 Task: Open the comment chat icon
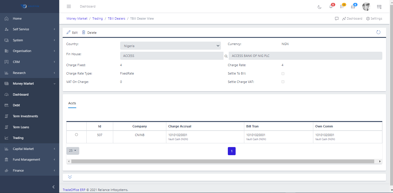pyautogui.click(x=337, y=18)
